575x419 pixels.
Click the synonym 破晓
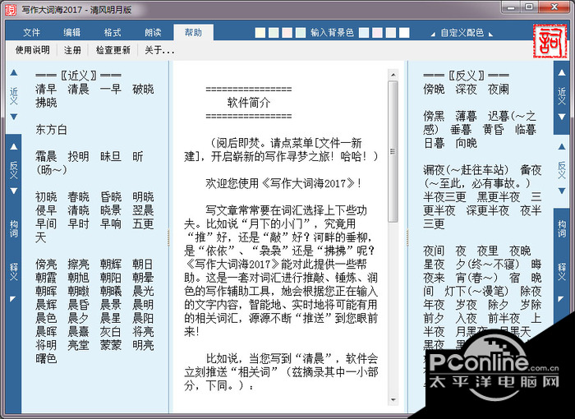143,90
